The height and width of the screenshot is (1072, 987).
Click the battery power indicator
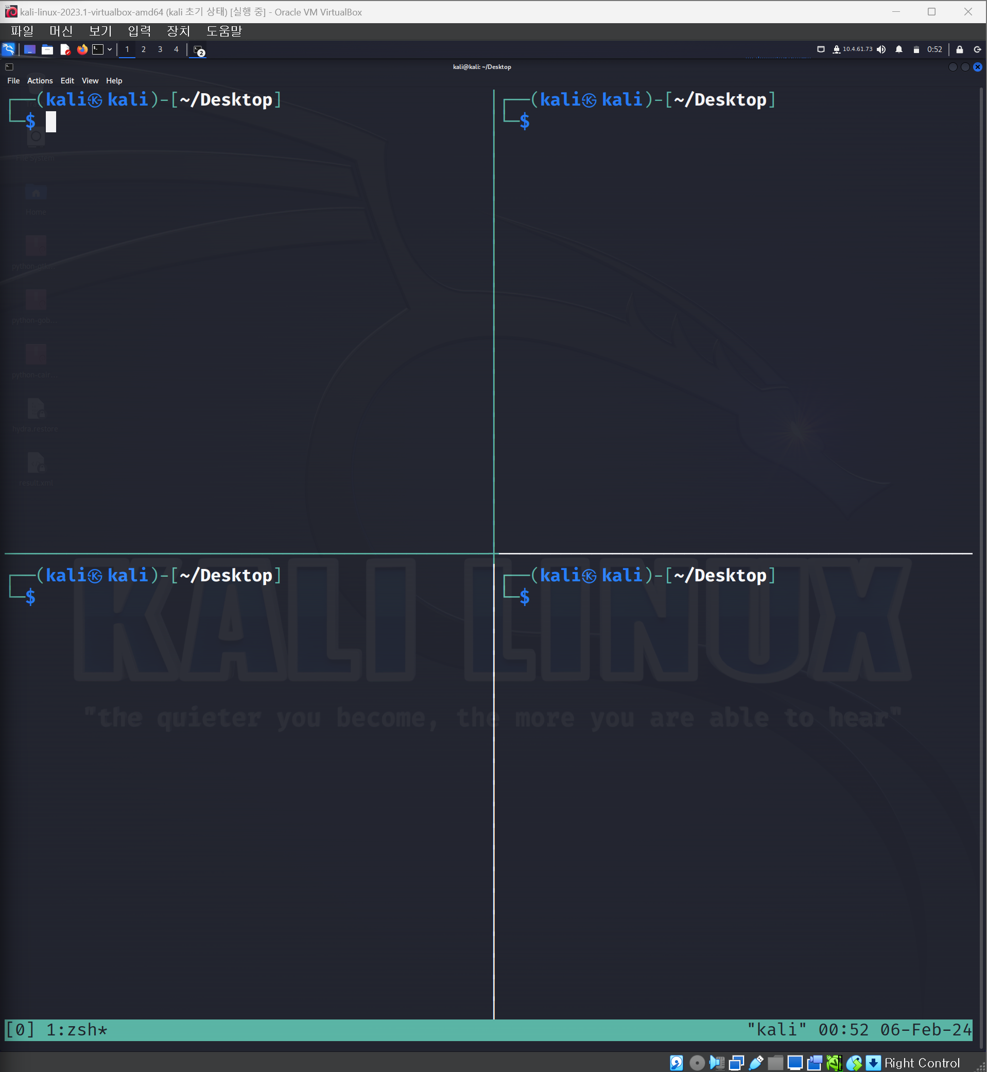coord(916,49)
